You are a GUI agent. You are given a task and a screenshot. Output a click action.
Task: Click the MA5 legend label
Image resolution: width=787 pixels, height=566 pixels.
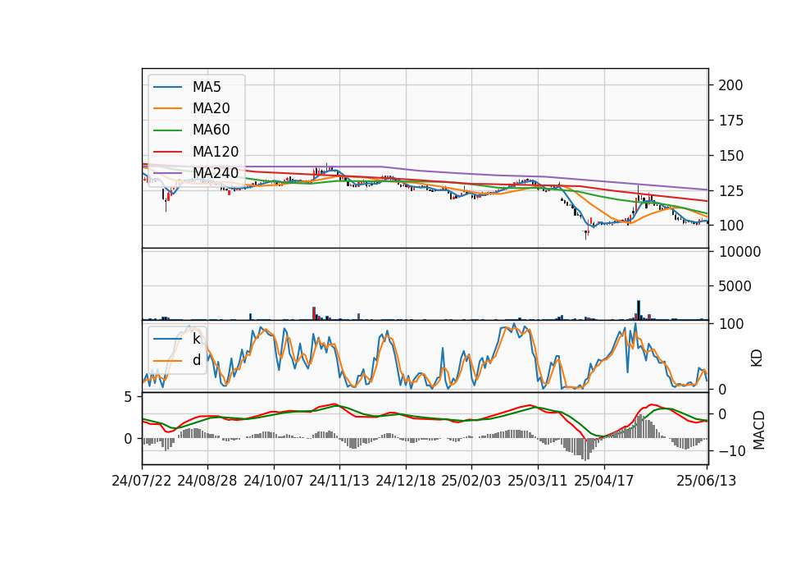[207, 87]
